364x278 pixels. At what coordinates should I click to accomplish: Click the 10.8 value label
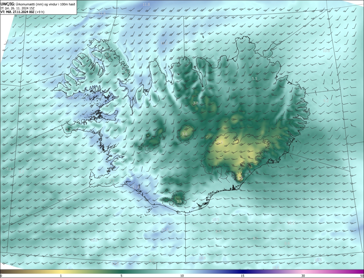pyautogui.click(x=202, y=258)
